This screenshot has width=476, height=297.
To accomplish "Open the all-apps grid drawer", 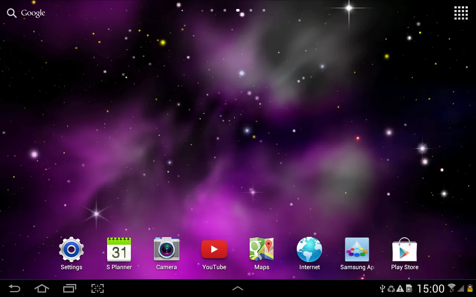I will (x=461, y=13).
